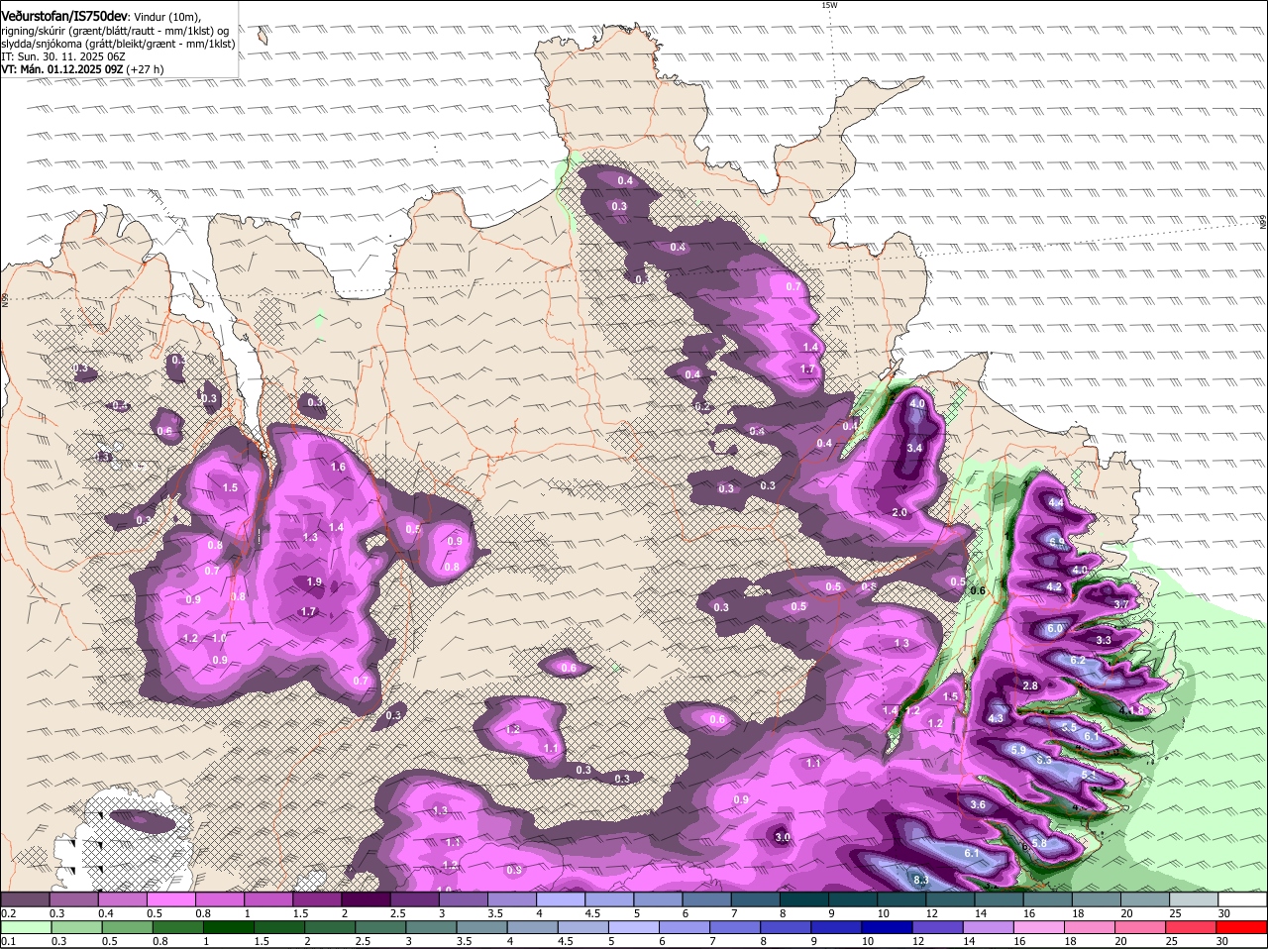1268x949 pixels.
Task: Select upper legend swatch between 0.5 and 0.8
Action: [170, 898]
